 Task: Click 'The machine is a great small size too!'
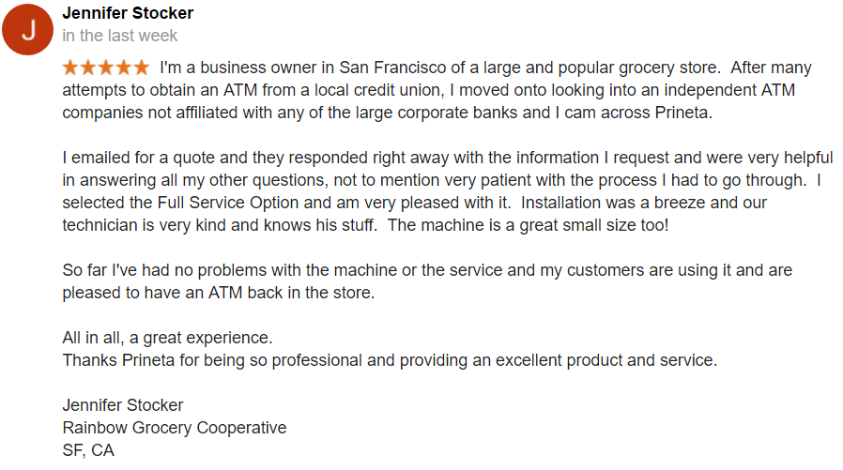point(528,225)
